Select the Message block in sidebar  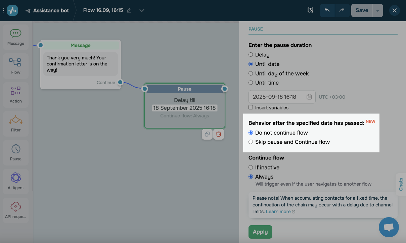coord(16,37)
